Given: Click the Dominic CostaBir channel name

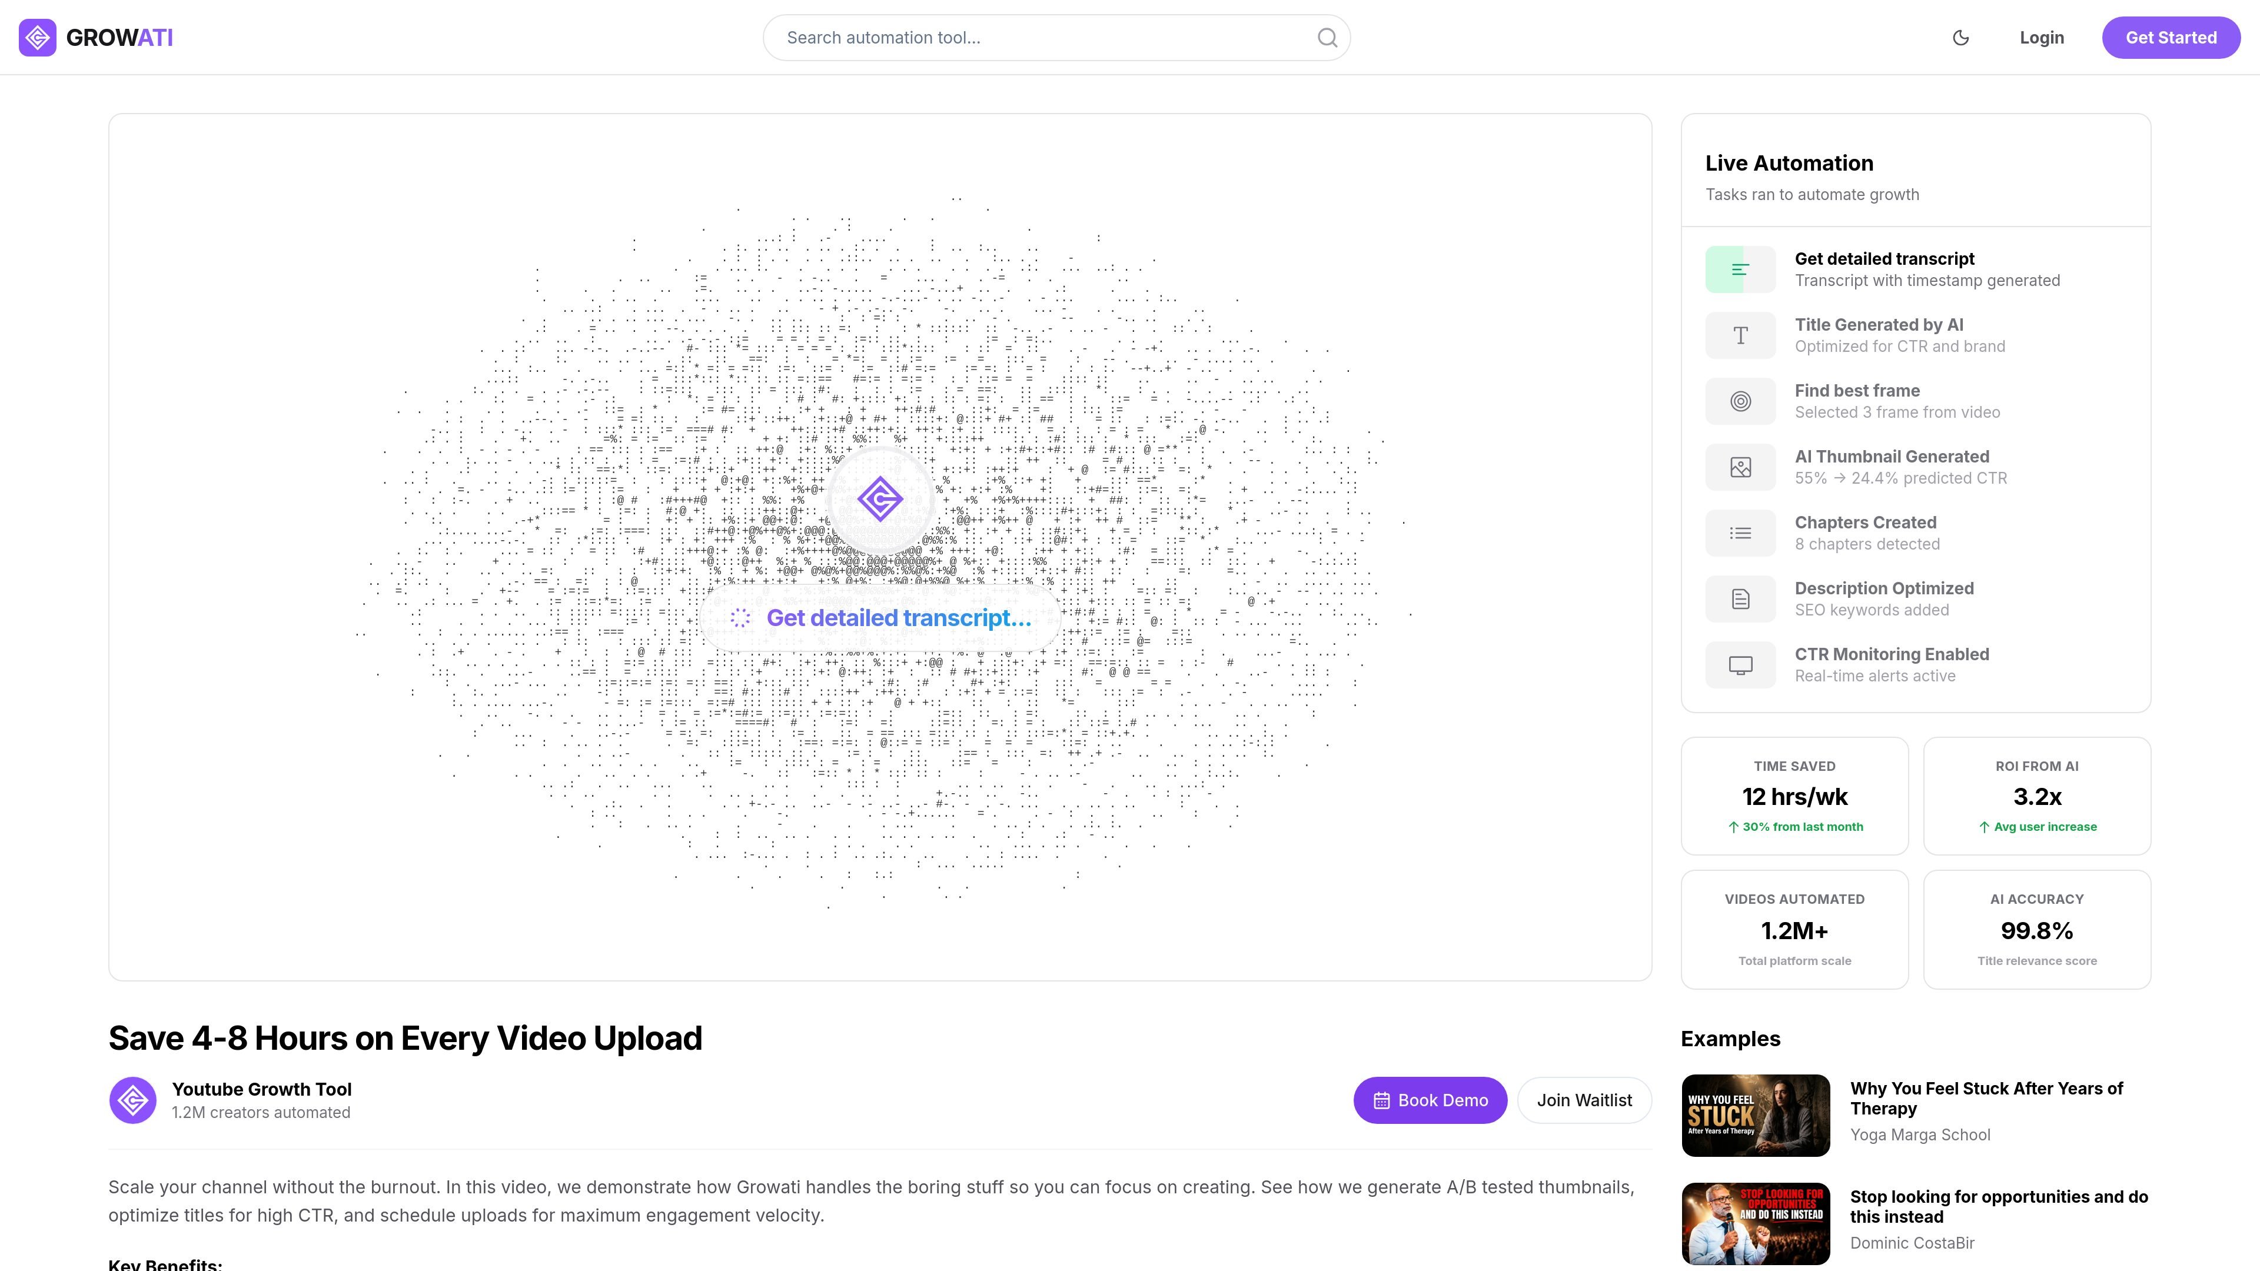Looking at the screenshot, I should [1912, 1243].
